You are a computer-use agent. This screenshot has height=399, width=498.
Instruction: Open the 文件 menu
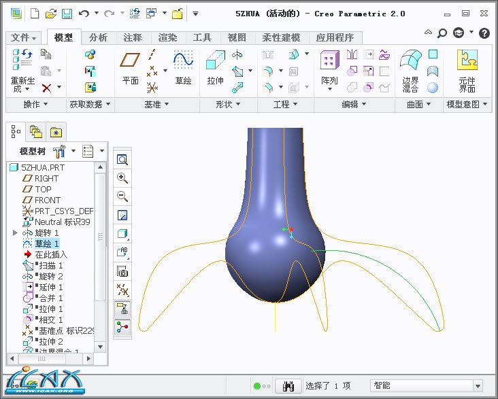coord(24,37)
